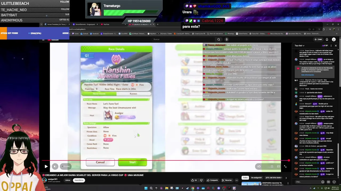
Task: Share the video via Compartir
Action: click(x=212, y=180)
